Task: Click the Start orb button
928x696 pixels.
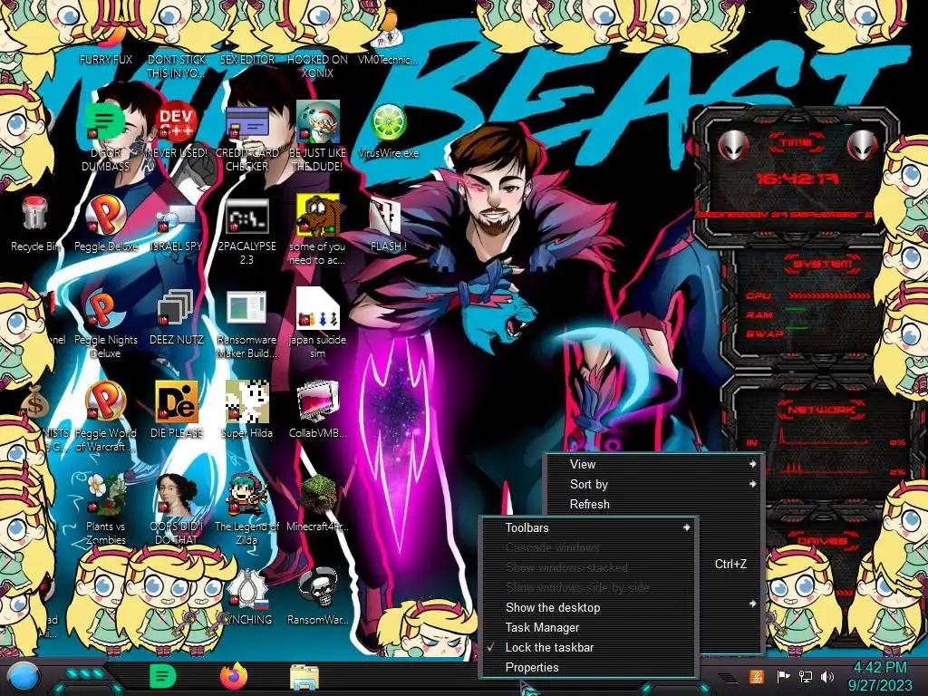Action: click(x=23, y=677)
